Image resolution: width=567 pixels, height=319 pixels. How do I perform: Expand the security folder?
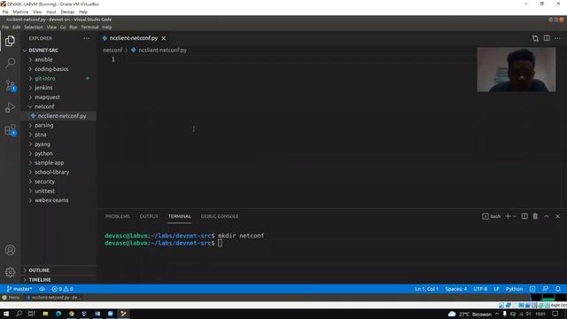44,182
